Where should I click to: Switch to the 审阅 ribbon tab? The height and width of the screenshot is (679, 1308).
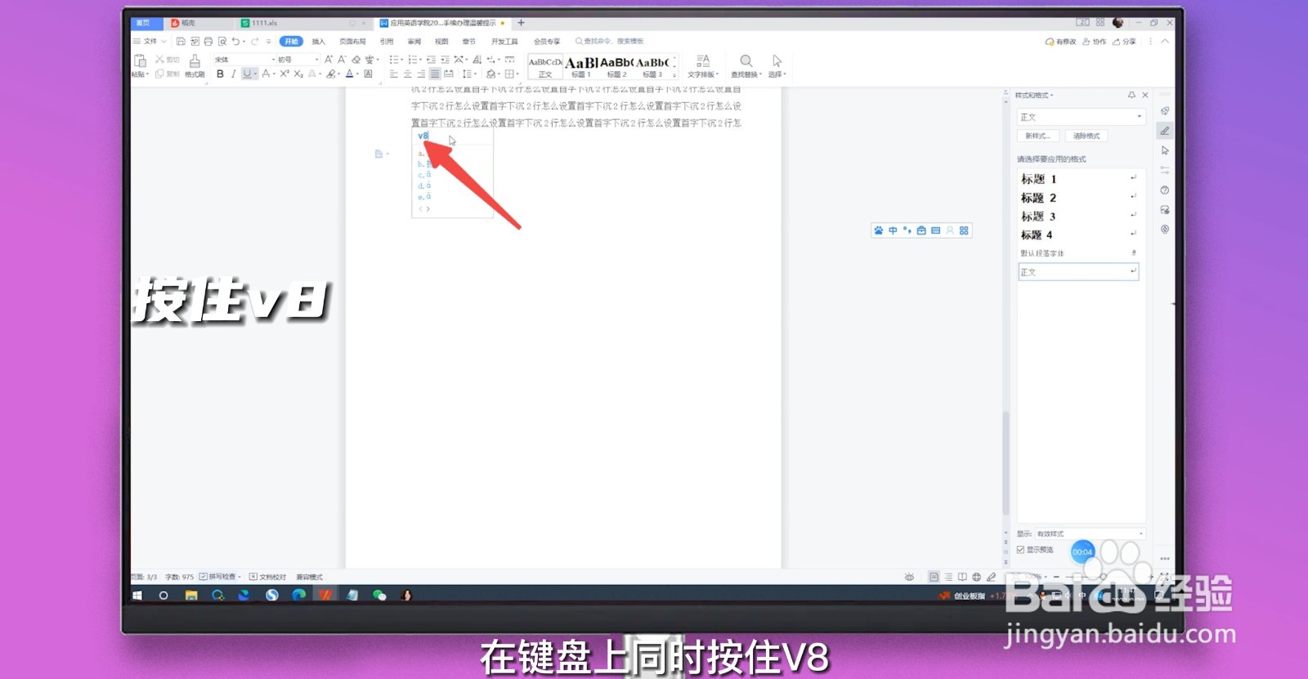pos(414,41)
